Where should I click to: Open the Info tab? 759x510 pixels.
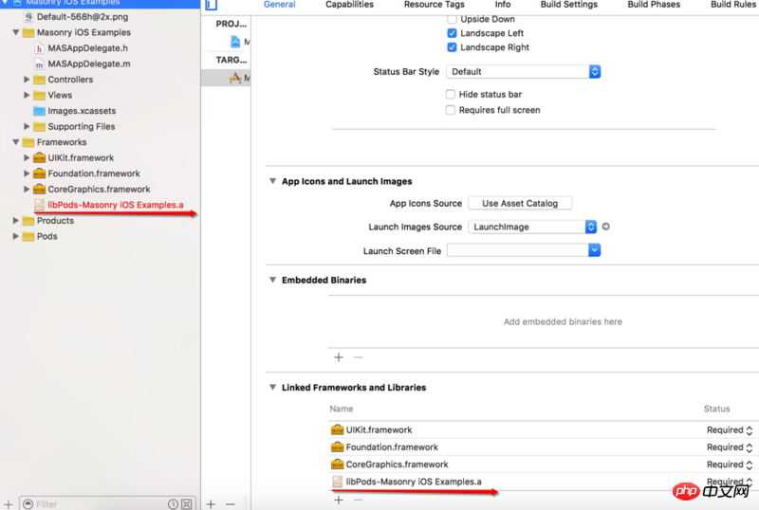(x=503, y=5)
